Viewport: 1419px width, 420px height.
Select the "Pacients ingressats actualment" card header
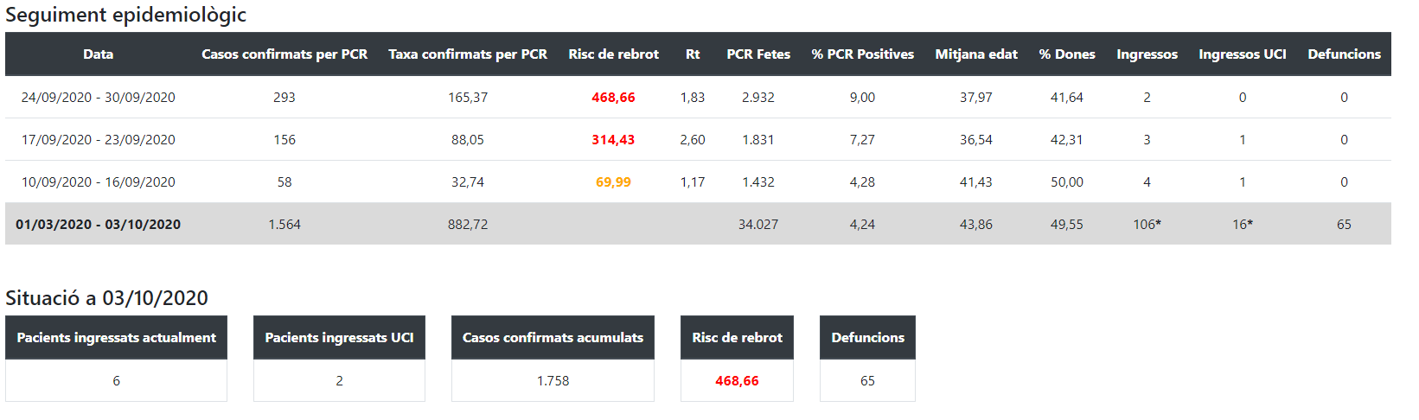tap(117, 338)
